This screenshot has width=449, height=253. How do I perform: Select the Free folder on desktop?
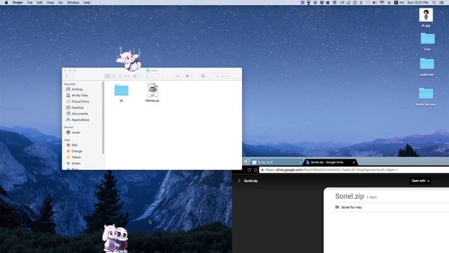tap(427, 39)
